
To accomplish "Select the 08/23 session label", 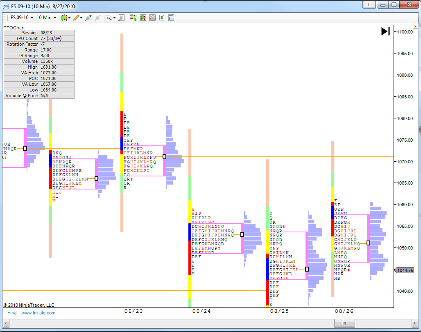I will 134,311.
